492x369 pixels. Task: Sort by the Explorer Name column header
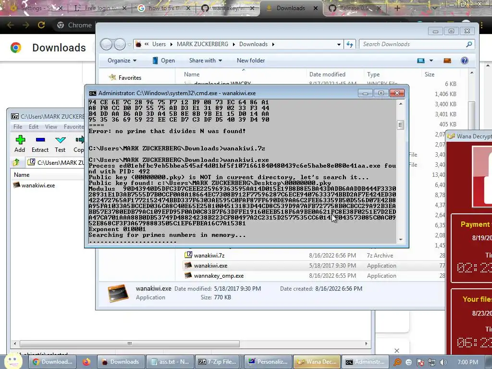pos(191,74)
